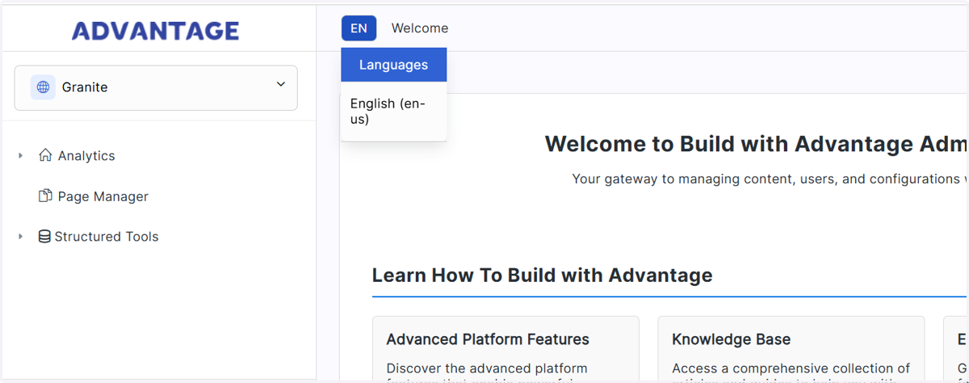Select English (en-us) language option
This screenshot has width=969, height=383.
pyautogui.click(x=394, y=112)
